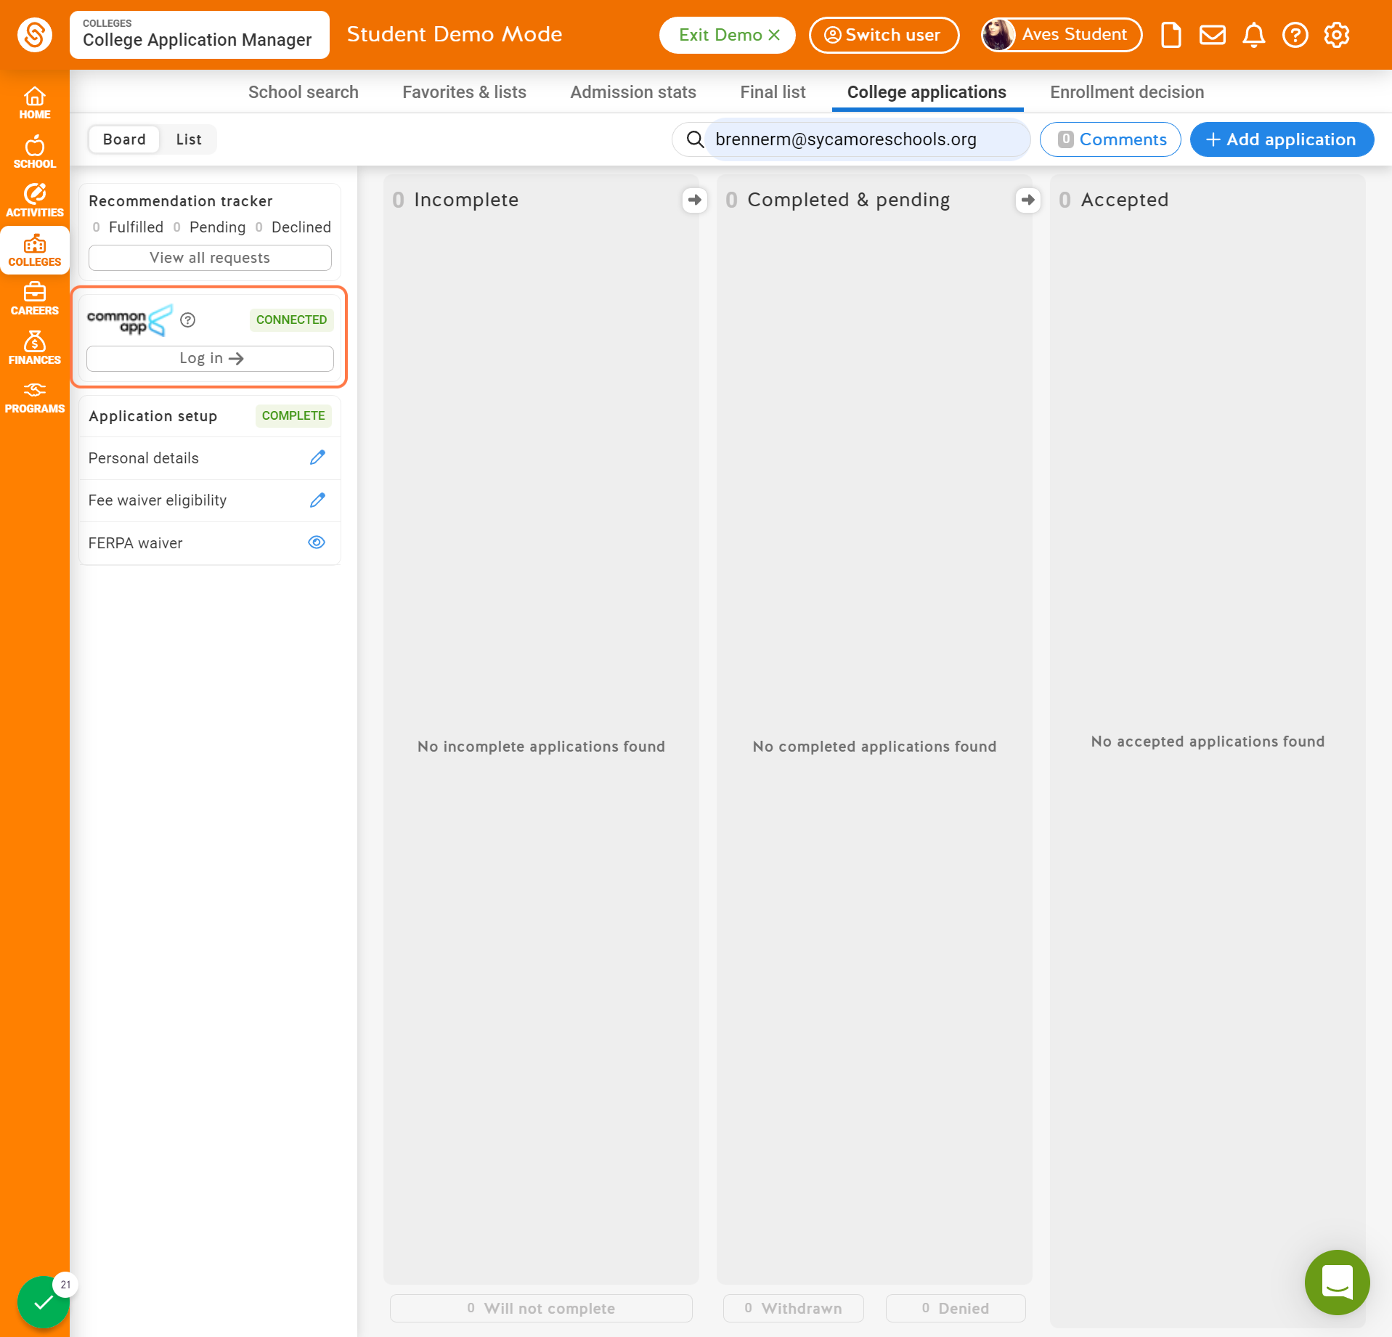Click Exit Demo button
This screenshot has height=1337, width=1392.
tap(728, 35)
